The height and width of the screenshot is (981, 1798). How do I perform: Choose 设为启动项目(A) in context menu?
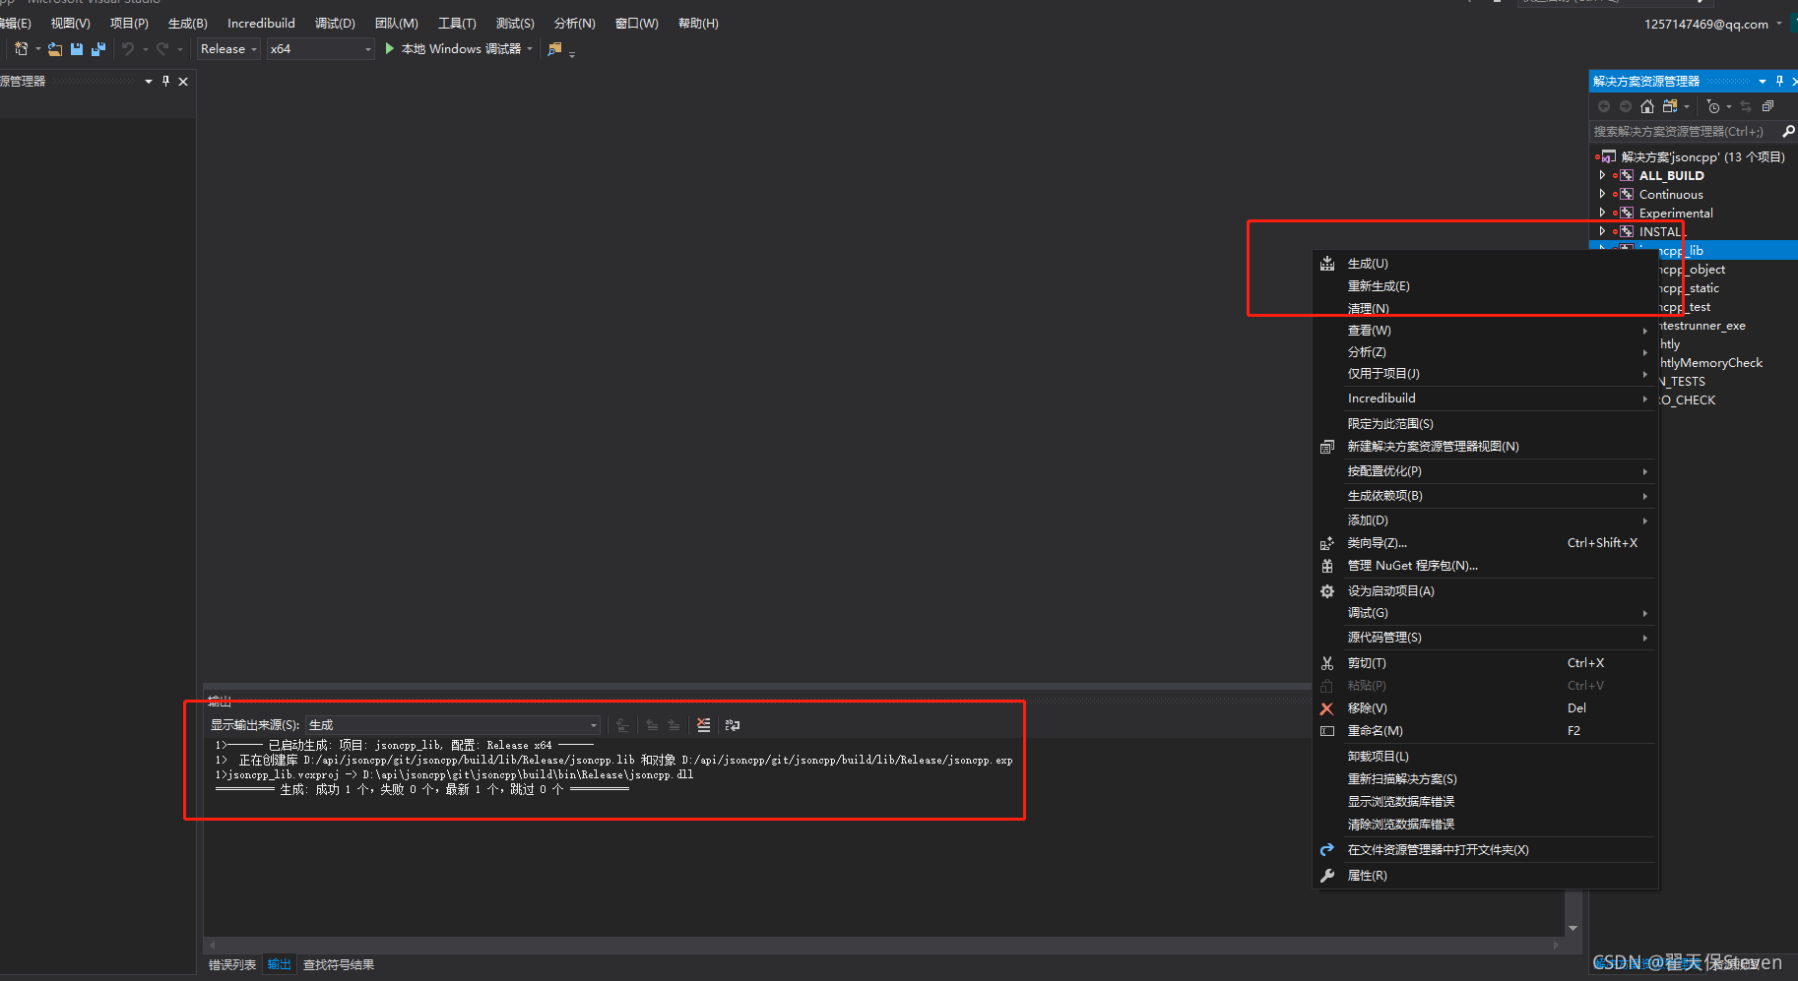[1486, 591]
